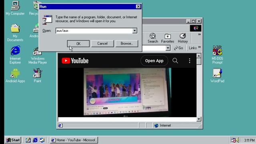Launch Internet Explorer desktop shortcut
This screenshot has height=144, width=256.
15,55
